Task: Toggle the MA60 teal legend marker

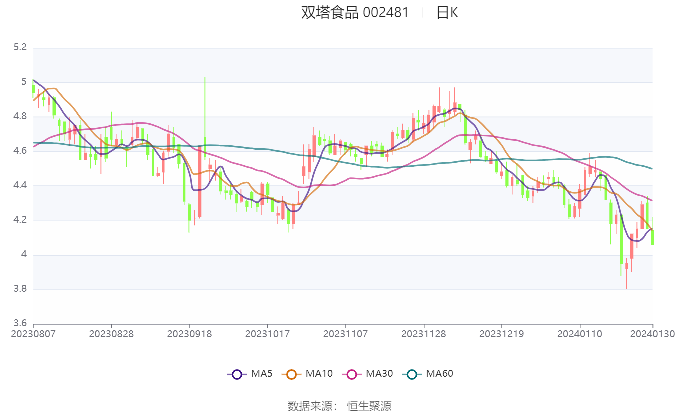Action: (412, 374)
